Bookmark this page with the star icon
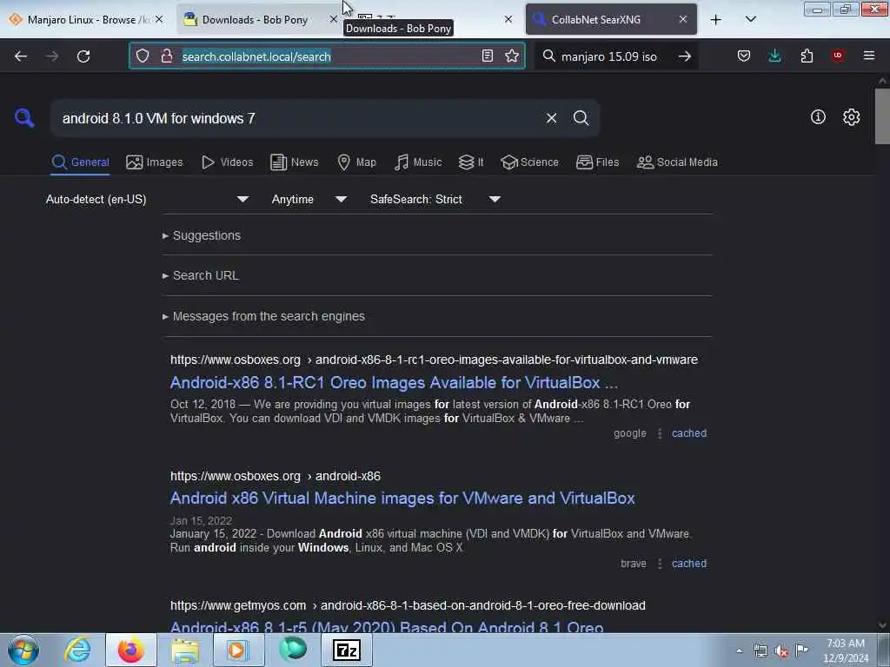 click(511, 56)
